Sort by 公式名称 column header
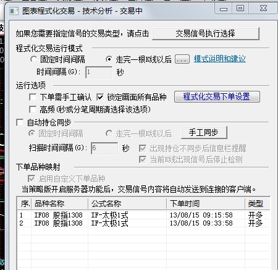This screenshot has width=278, height=270. tap(127, 204)
